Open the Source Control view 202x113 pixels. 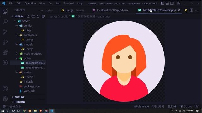[x=5, y=32]
